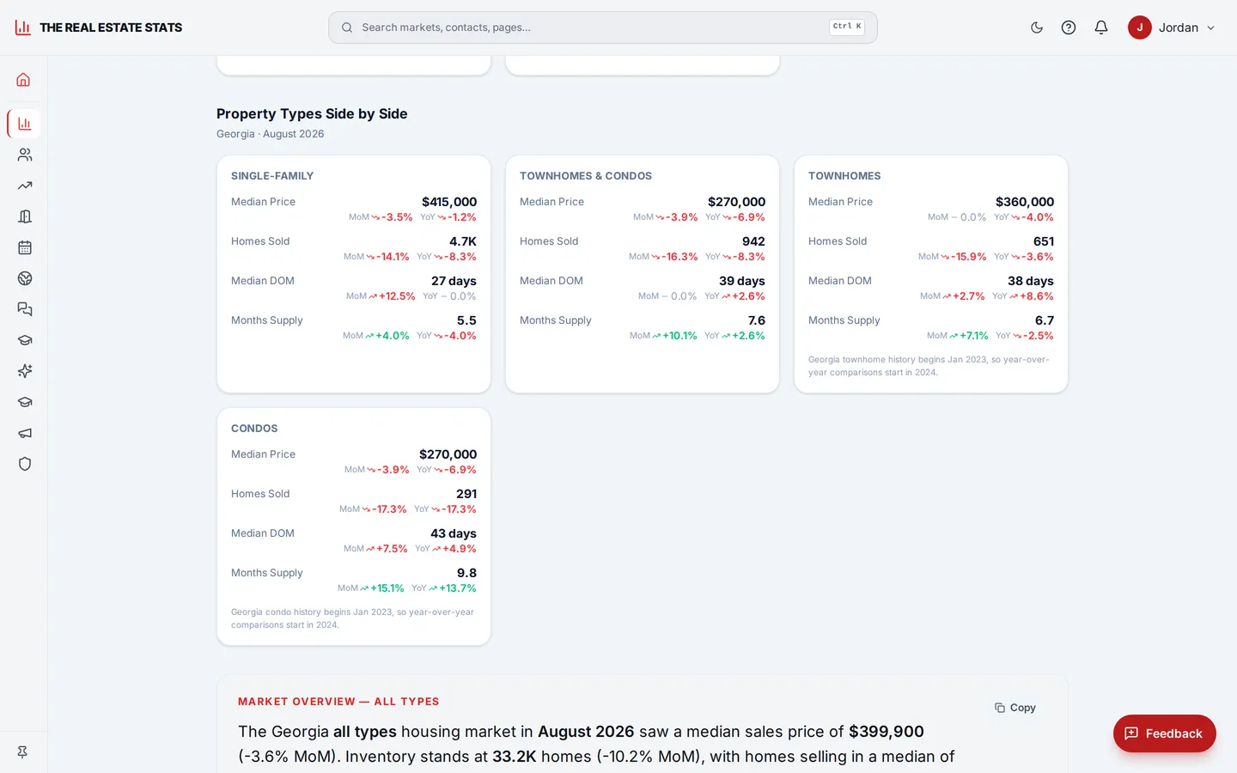Focus the Search markets, contacts, pages field
Image resolution: width=1237 pixels, height=773 pixels.
[x=602, y=27]
